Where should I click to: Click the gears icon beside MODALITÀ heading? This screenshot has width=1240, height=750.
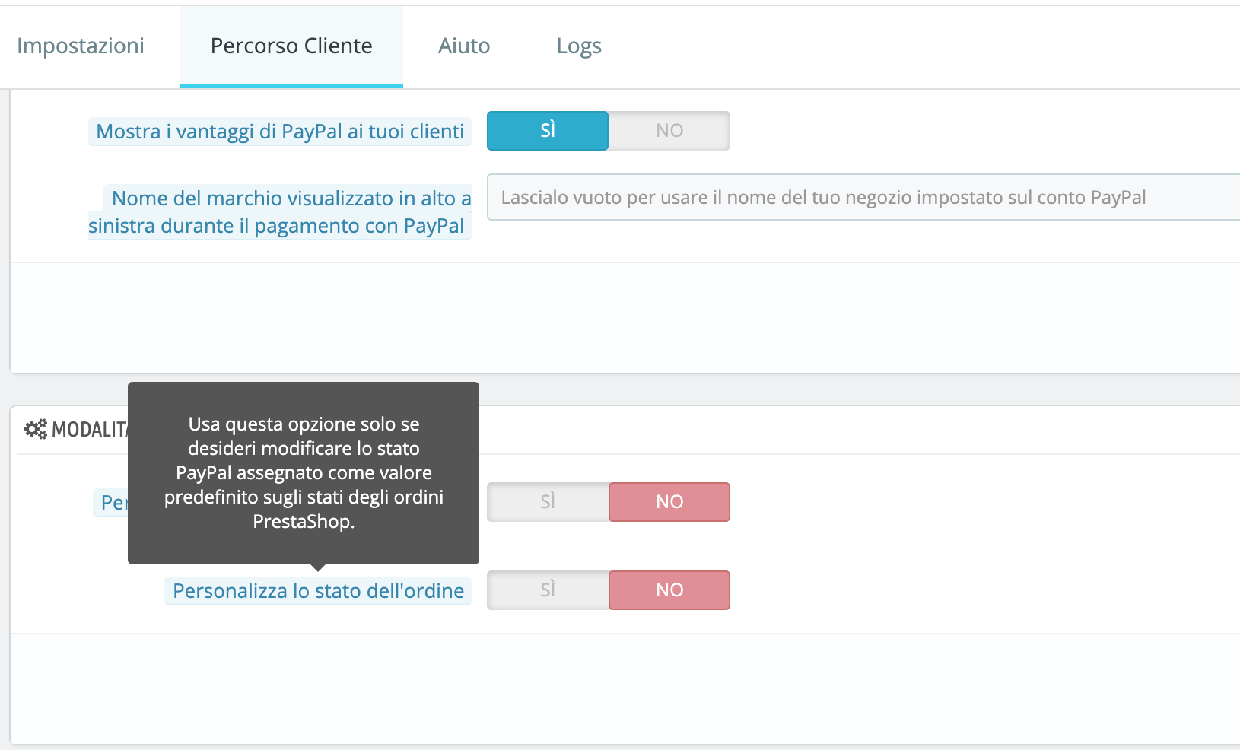coord(36,430)
